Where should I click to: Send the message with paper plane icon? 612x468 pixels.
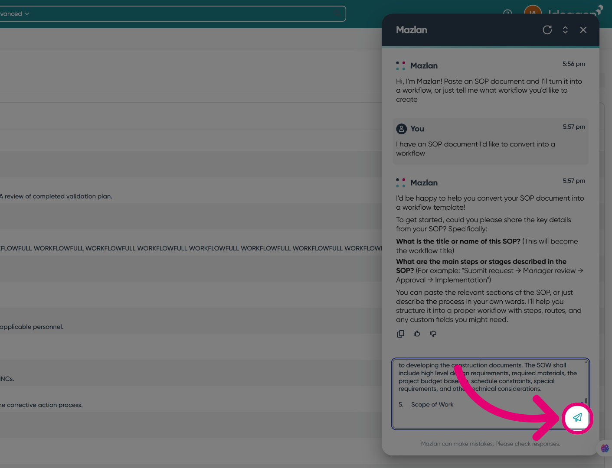pyautogui.click(x=577, y=418)
